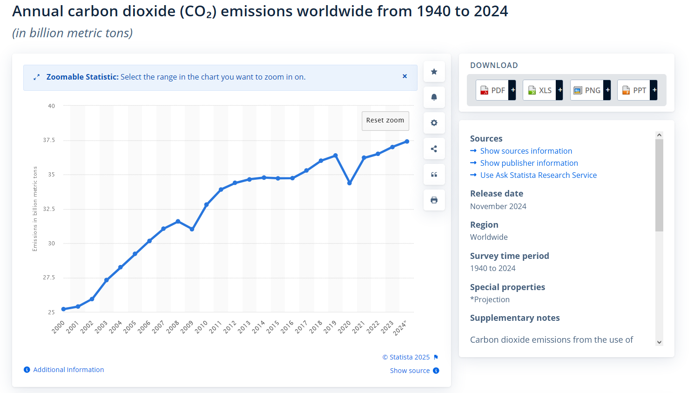Click the sidebar scrollbar thumb
694x393 pixels.
point(659,185)
